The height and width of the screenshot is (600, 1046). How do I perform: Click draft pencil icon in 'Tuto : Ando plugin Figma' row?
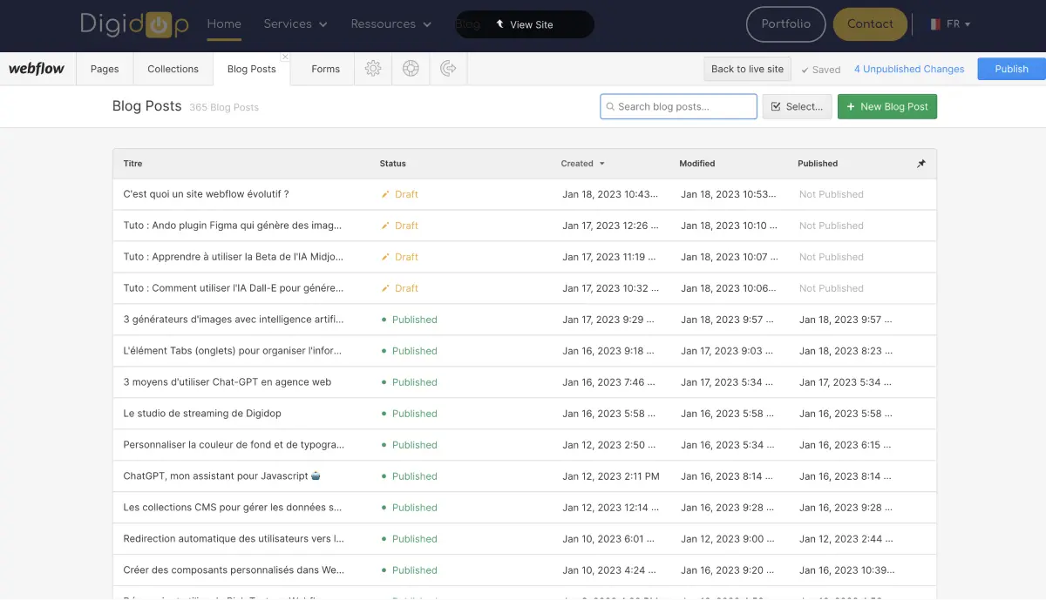[385, 226]
